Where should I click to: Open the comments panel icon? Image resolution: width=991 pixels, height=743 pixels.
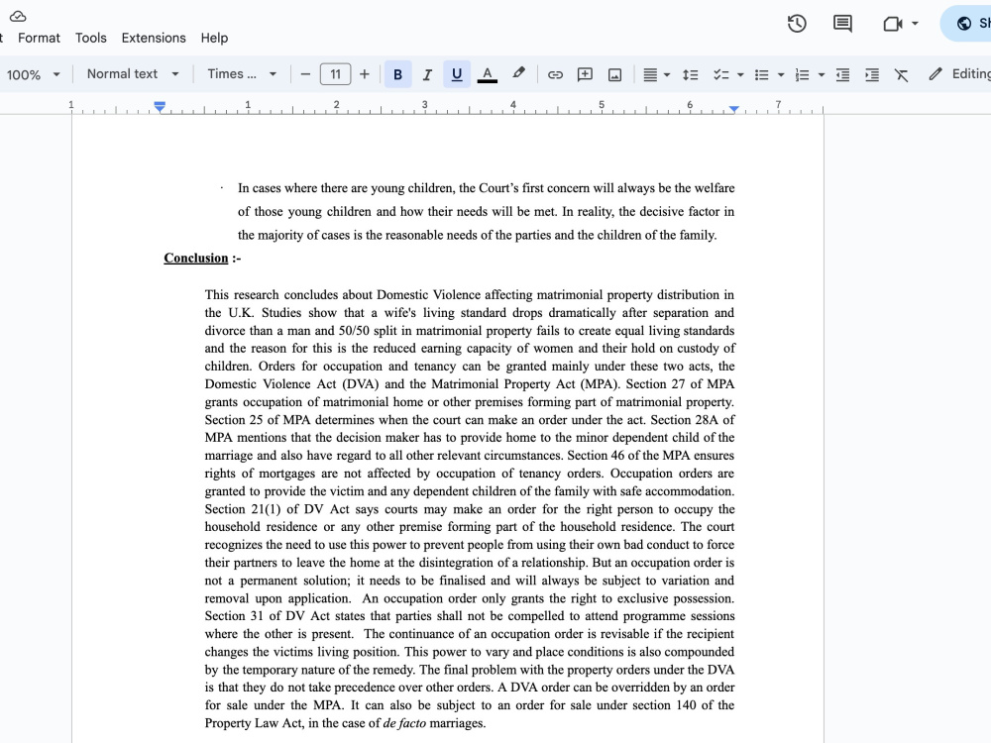click(842, 24)
